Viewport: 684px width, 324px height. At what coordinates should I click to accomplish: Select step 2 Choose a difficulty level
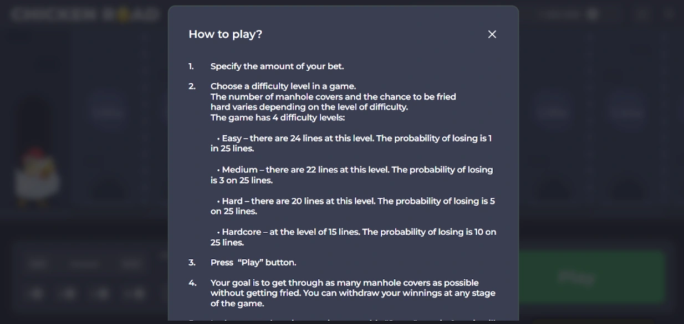[283, 86]
